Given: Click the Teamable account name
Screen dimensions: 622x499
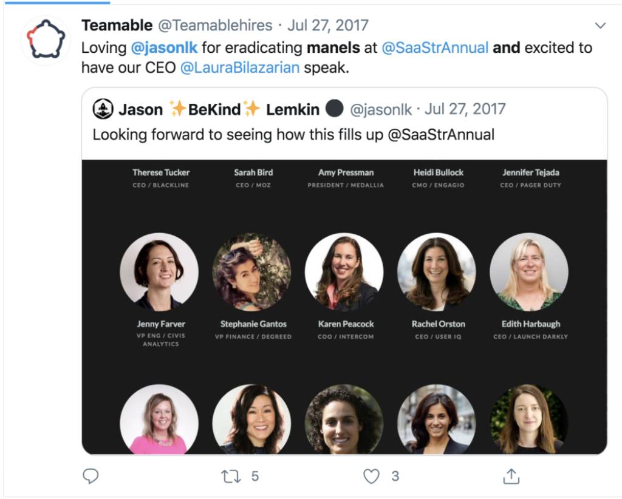Looking at the screenshot, I should click(x=117, y=25).
